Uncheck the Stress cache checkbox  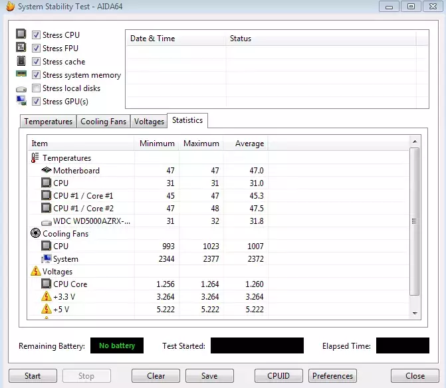[36, 61]
